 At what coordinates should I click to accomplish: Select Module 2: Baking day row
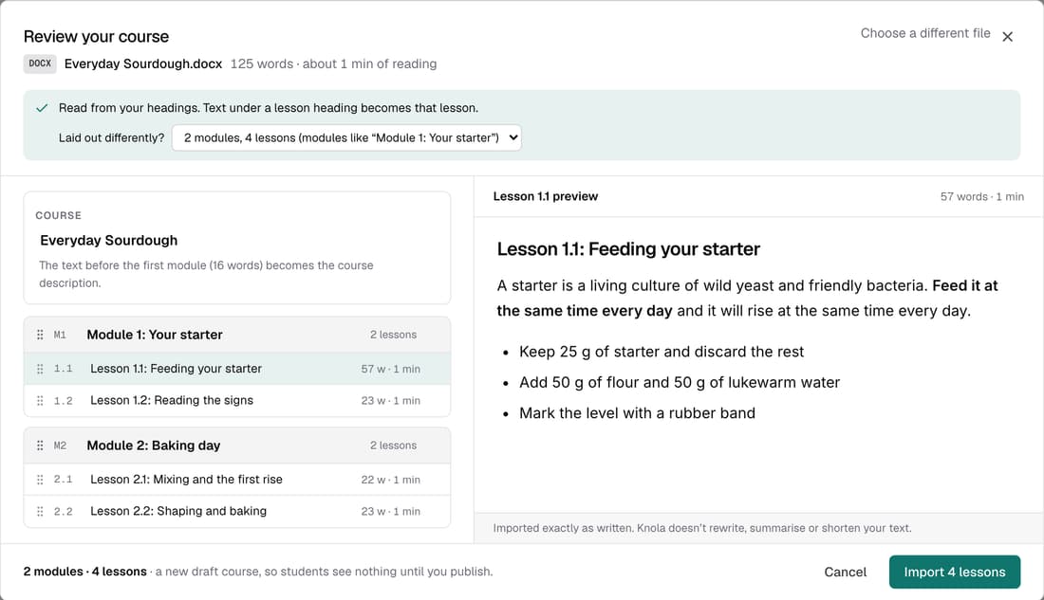pos(237,445)
